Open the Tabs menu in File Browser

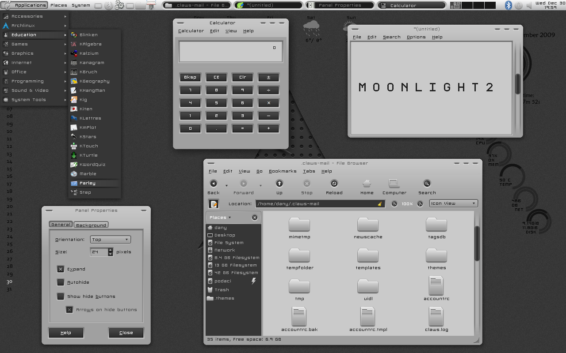tap(309, 171)
